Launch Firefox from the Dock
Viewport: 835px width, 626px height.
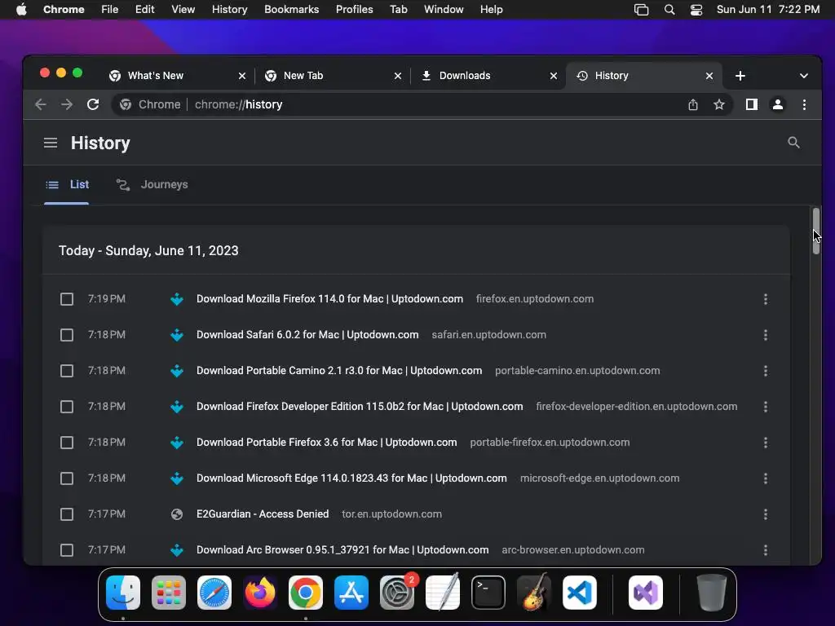(x=260, y=593)
